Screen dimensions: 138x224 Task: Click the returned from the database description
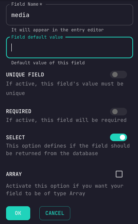coord(68,149)
